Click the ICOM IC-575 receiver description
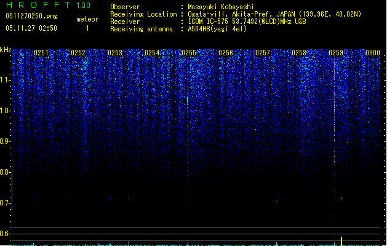 (247, 22)
